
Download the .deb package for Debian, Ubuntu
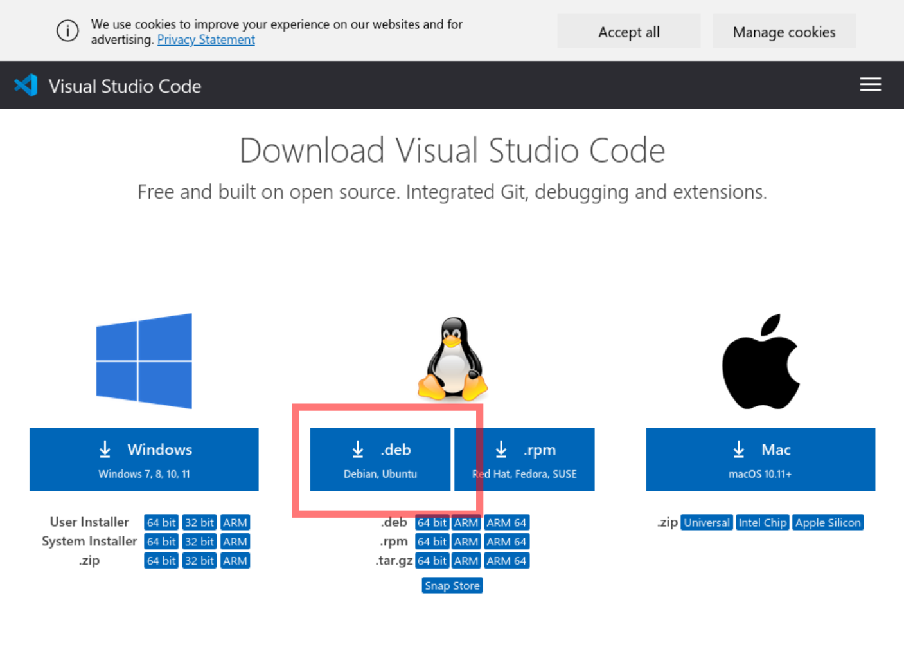tap(380, 459)
